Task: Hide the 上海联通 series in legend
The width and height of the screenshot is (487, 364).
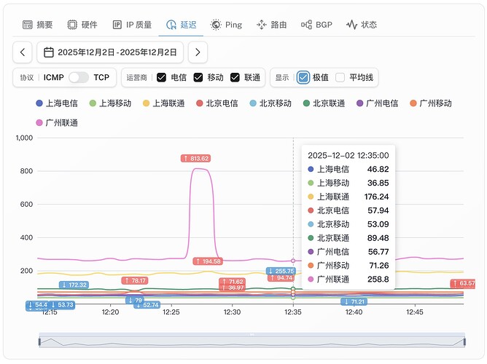Action: coord(164,103)
